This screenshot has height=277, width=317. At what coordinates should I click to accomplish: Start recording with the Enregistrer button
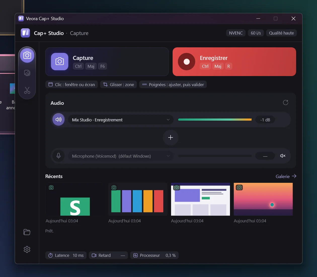click(x=234, y=62)
